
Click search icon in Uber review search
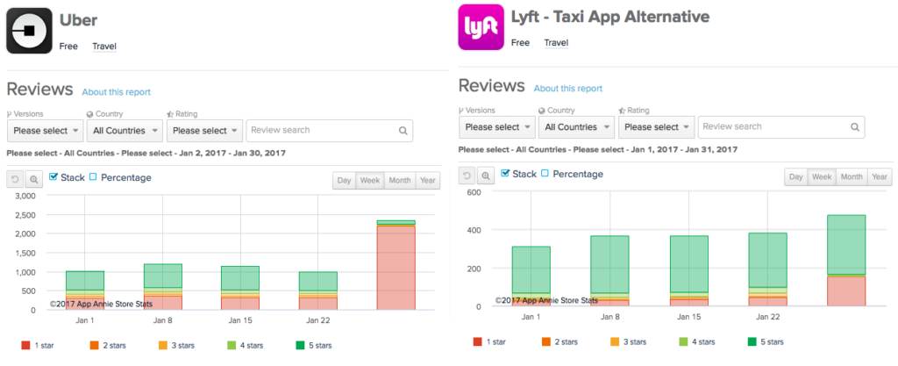pyautogui.click(x=403, y=131)
